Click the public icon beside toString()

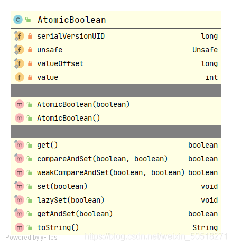(x=30, y=227)
